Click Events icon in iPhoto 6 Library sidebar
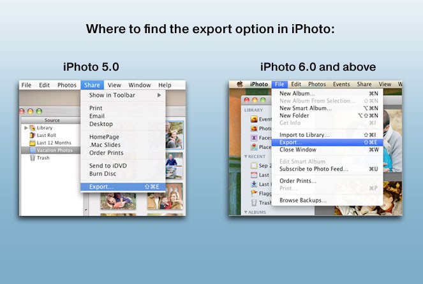 coord(254,119)
